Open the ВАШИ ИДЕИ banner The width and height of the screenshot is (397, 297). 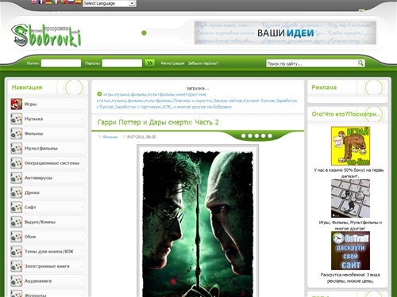[x=285, y=32]
